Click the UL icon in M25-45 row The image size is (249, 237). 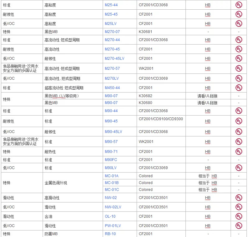239,14
